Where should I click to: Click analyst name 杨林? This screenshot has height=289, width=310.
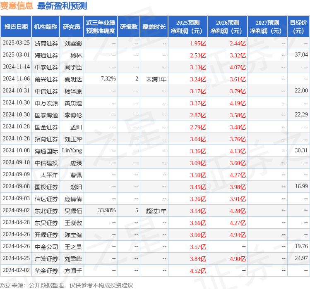76,55
